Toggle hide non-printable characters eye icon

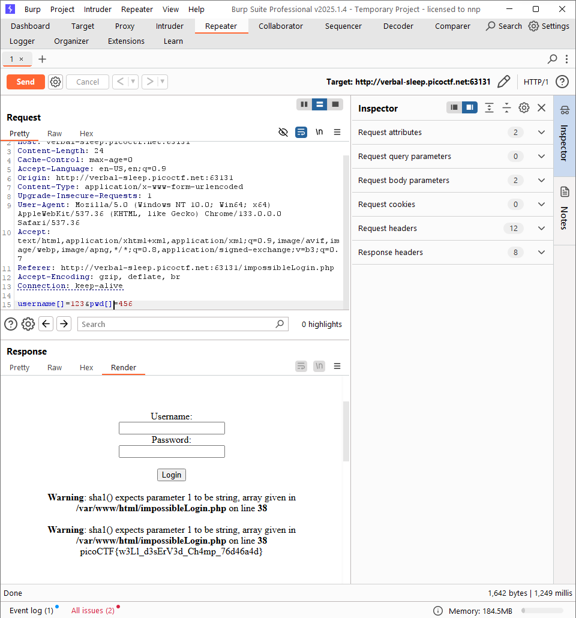[283, 132]
